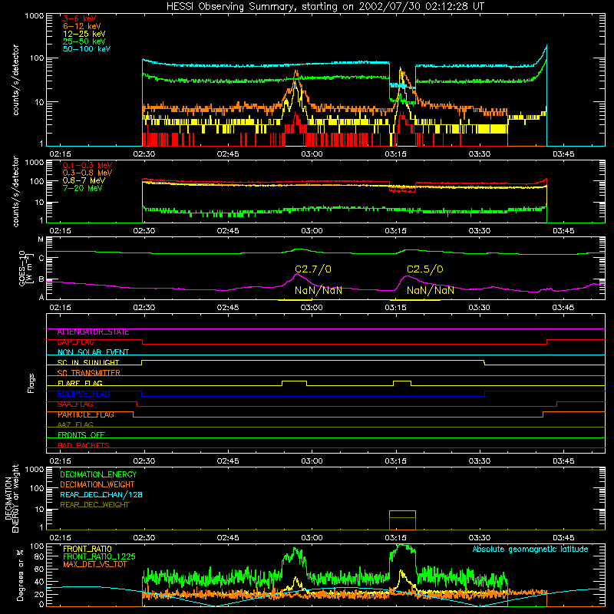This screenshot has height=614, width=614.
Task: Click the FRONT_RATIO legend entry
Action: (x=87, y=549)
